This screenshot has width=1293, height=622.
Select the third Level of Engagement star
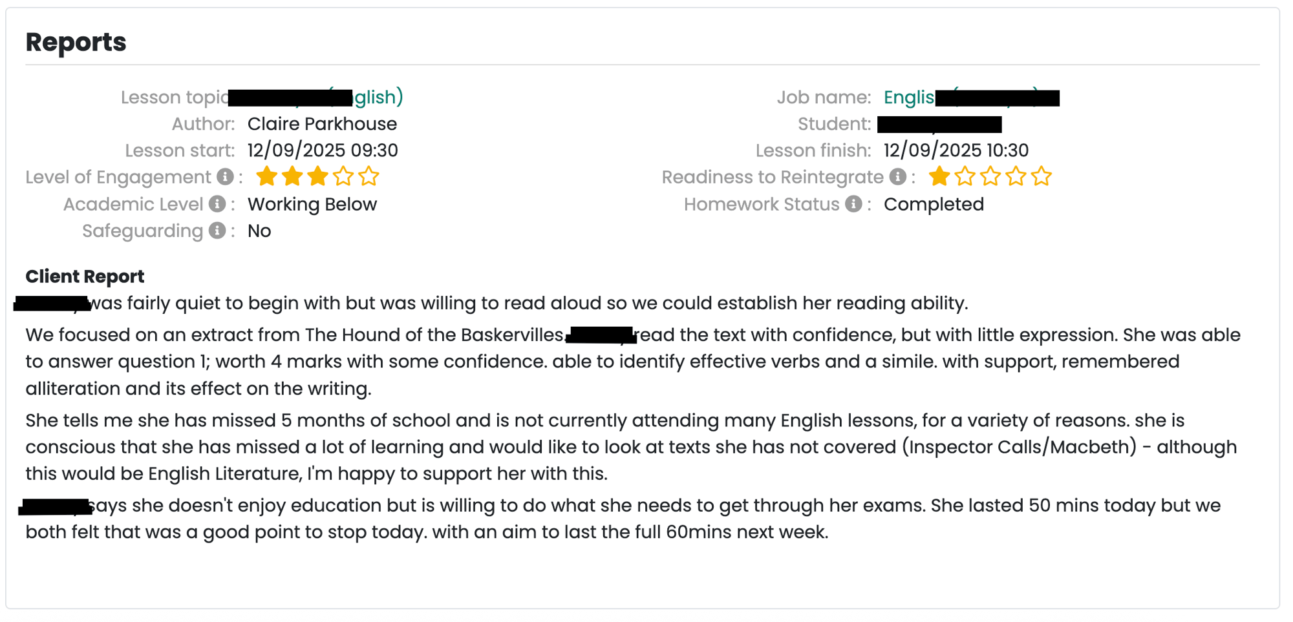click(x=317, y=176)
